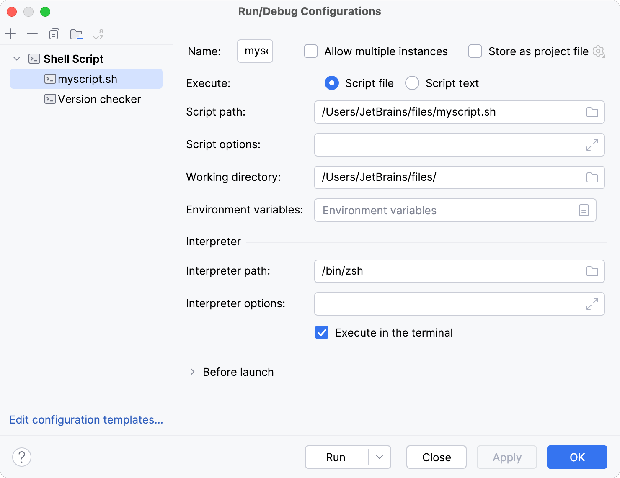
Task: Enable Store as project file
Action: 475,51
